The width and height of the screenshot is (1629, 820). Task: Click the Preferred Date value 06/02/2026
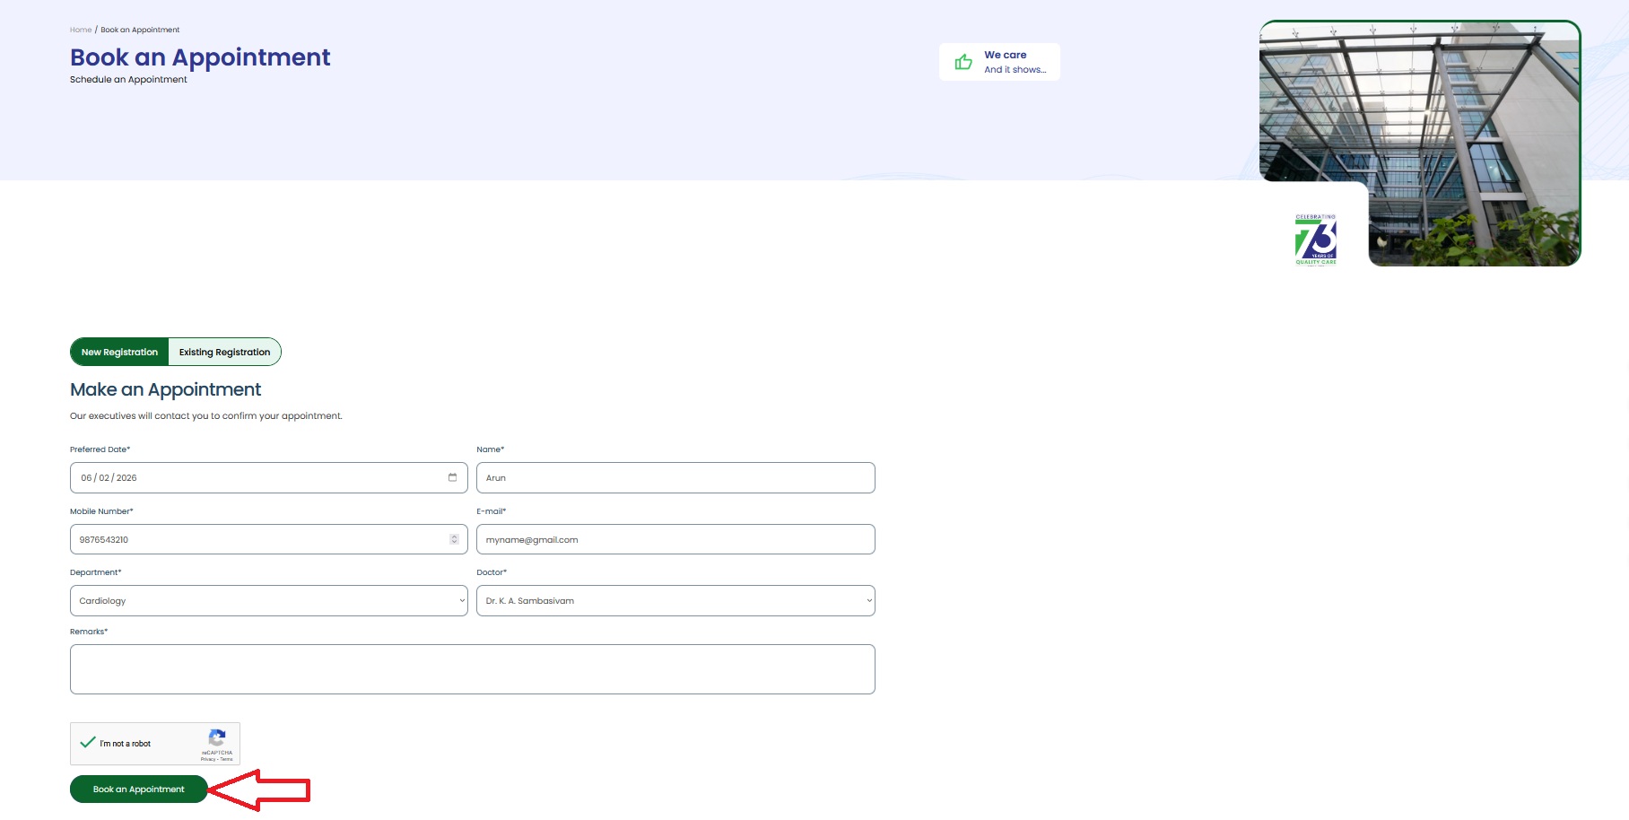click(x=109, y=478)
